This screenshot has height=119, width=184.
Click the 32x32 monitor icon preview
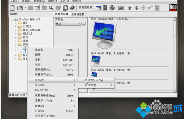click(x=94, y=74)
